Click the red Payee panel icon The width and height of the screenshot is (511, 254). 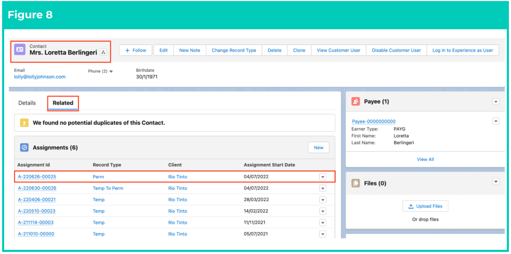pyautogui.click(x=356, y=101)
